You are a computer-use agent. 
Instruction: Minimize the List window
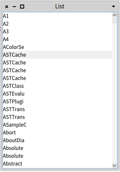click(x=14, y=7)
